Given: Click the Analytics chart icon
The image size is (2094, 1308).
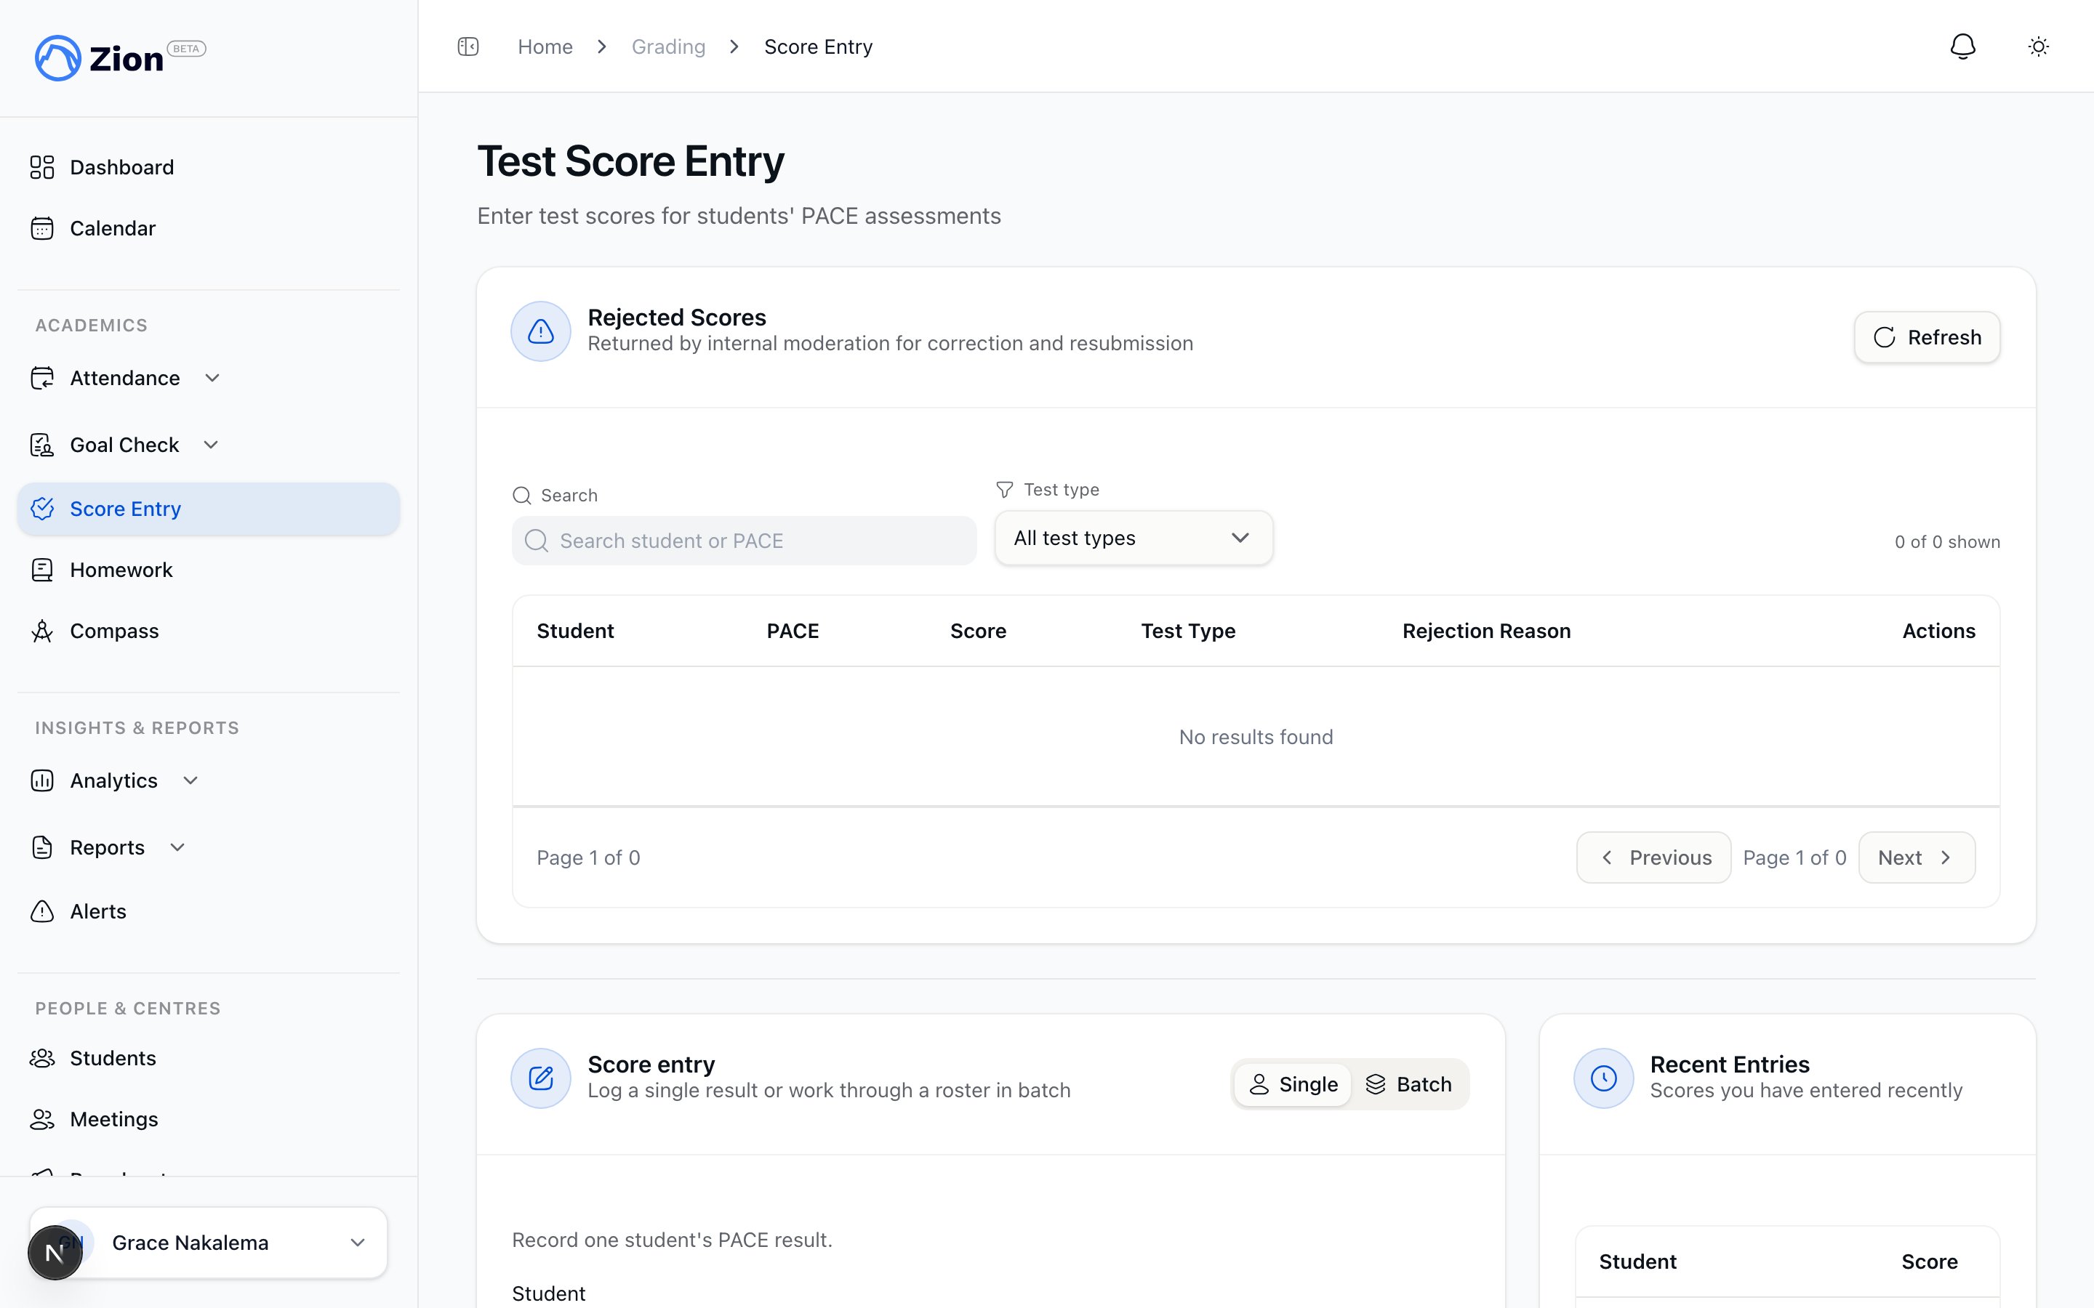Looking at the screenshot, I should 42,781.
